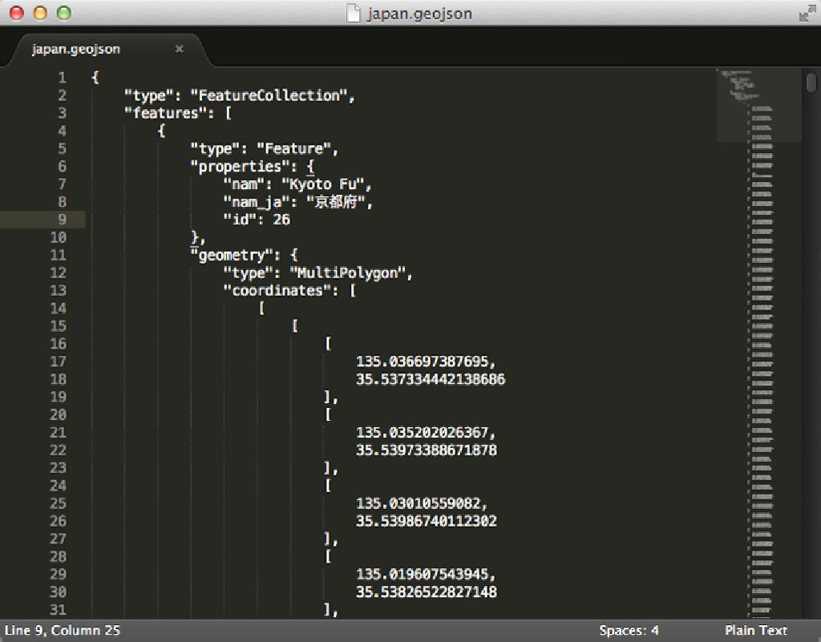Click line number 1 in the gutter
This screenshot has height=642, width=821.
[62, 78]
